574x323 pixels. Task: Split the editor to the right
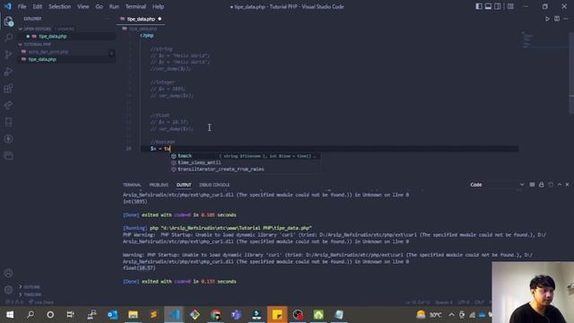coord(557,19)
